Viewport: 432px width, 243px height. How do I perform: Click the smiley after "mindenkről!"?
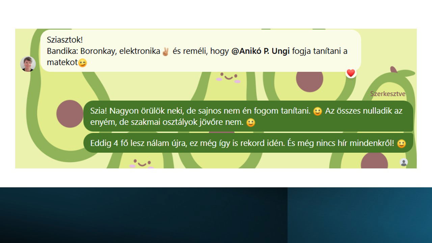point(401,143)
